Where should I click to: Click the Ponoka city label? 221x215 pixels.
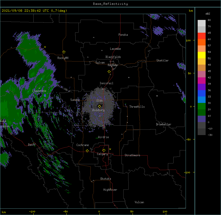point(123,35)
